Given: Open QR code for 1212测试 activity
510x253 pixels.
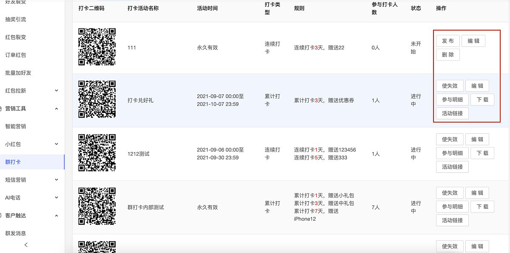Looking at the screenshot, I should click(97, 154).
